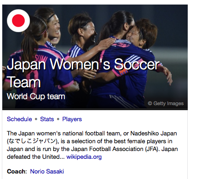Click the Nadeshiko Japan description paragraph

tap(92, 145)
